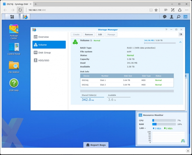Screen dimensions: 192x155
Task: Open a new browser tab
Action: [36, 4]
